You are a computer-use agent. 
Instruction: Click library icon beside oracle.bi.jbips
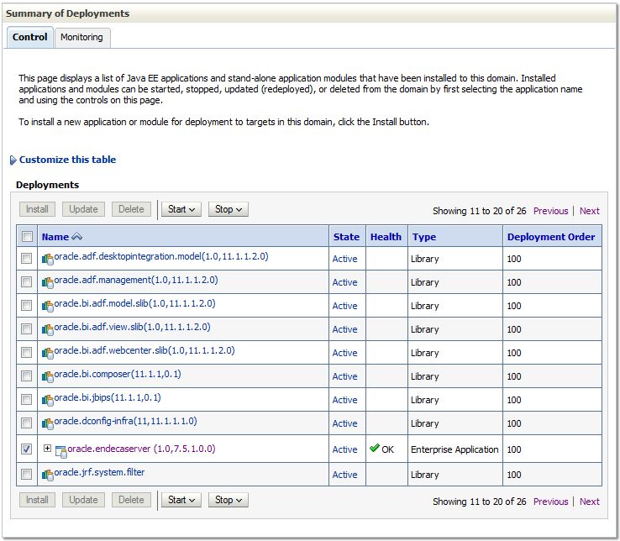point(47,400)
